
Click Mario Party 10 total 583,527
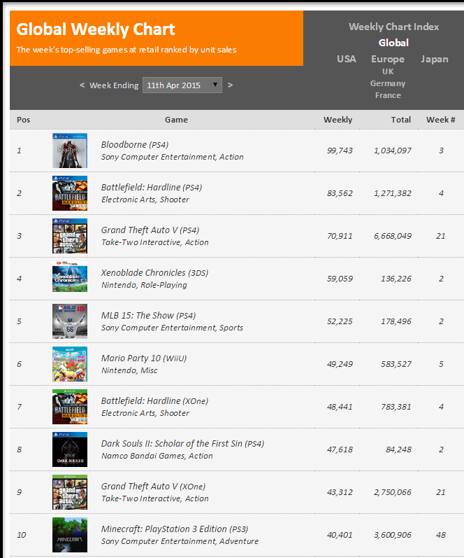pos(396,364)
